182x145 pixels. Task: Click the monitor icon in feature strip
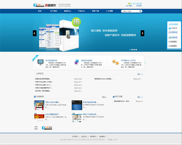coord(40,62)
